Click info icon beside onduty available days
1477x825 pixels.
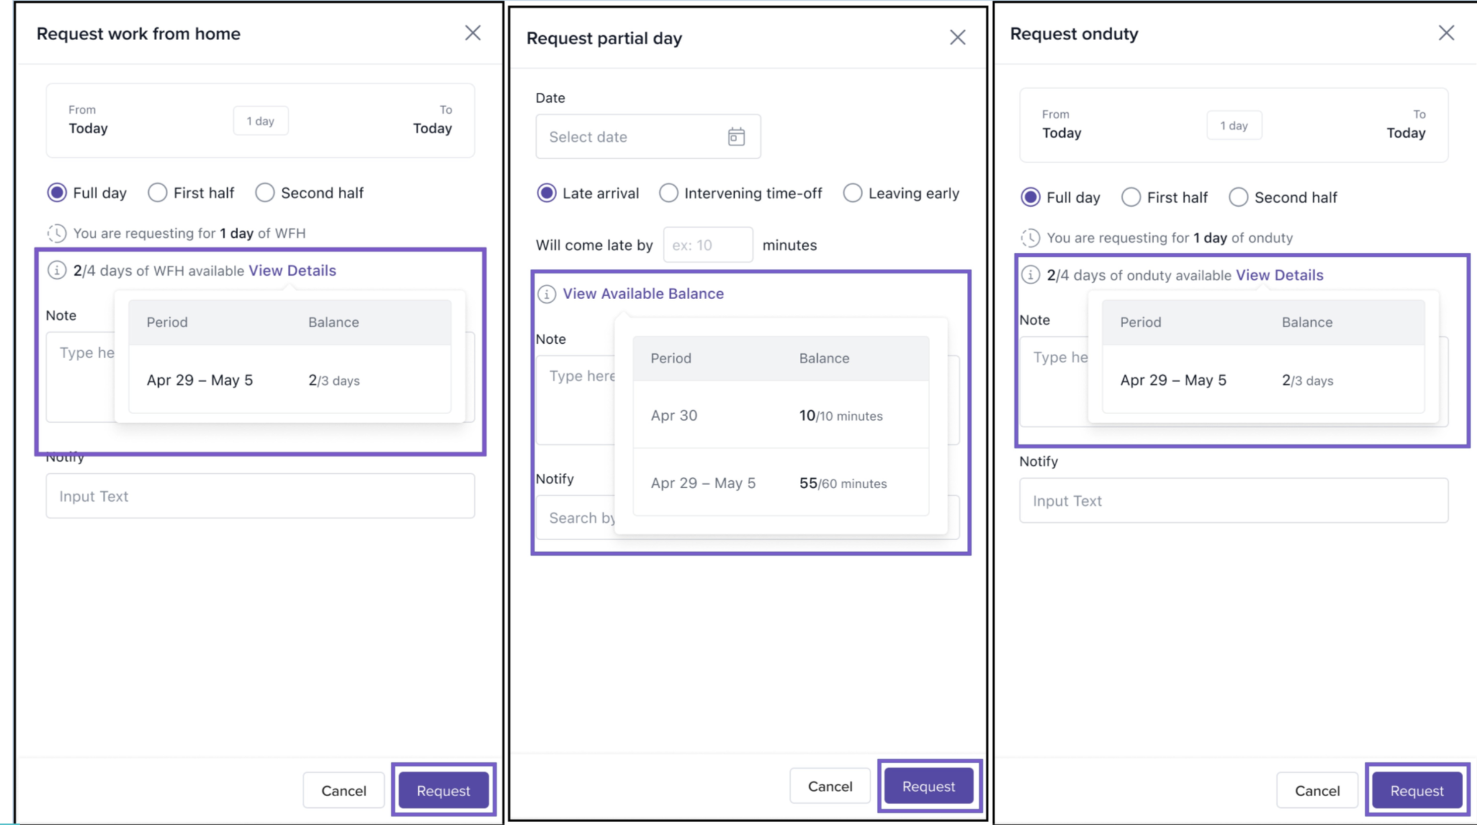click(x=1030, y=275)
